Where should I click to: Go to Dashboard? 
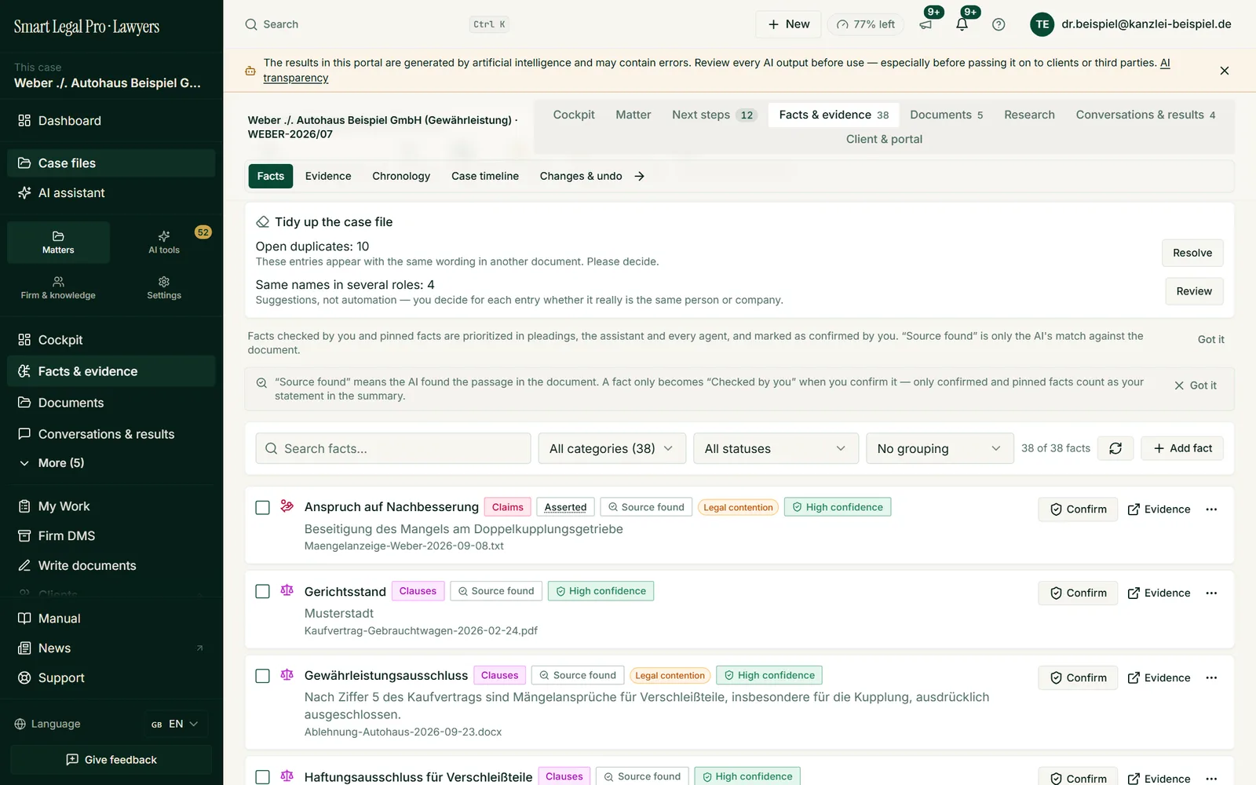click(x=111, y=121)
